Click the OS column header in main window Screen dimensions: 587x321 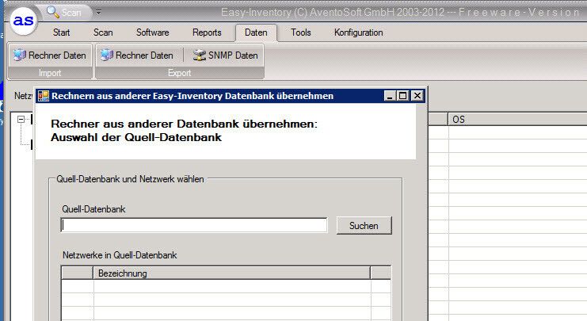[x=518, y=120]
